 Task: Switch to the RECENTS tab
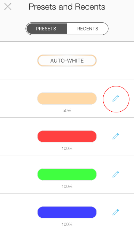(x=88, y=29)
